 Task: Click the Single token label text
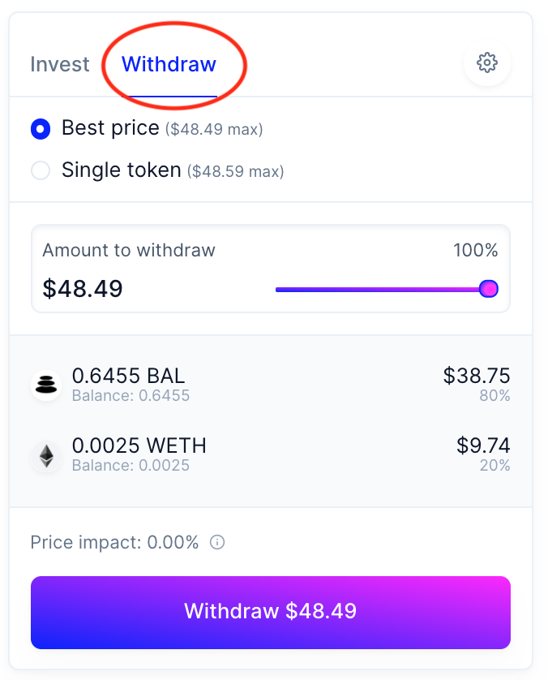122,170
